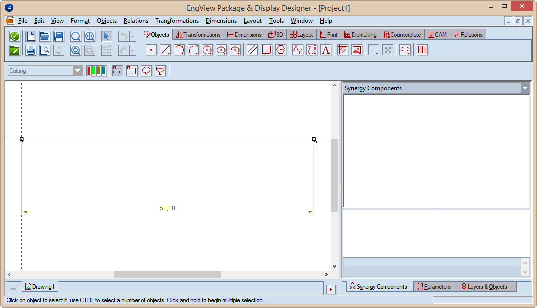Select the Circle drawing tool
The width and height of the screenshot is (537, 308).
pyautogui.click(x=207, y=50)
